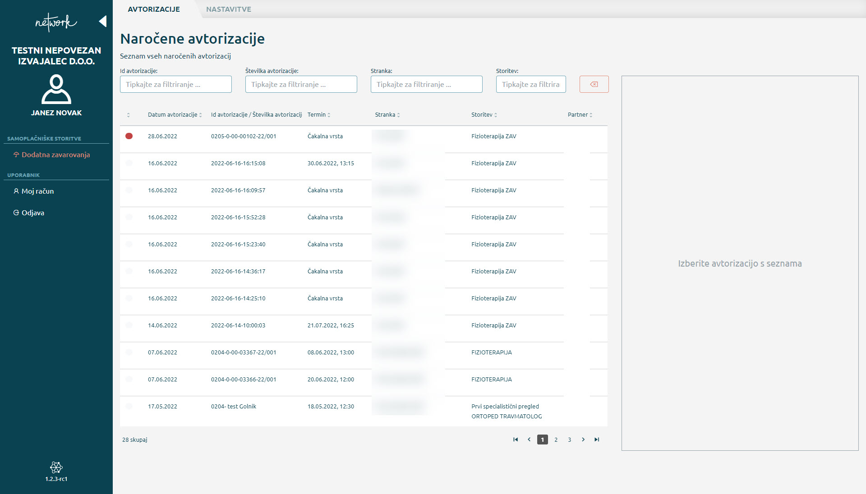Click the atom logo above version number
Screen dimensions: 866x494
56,467
